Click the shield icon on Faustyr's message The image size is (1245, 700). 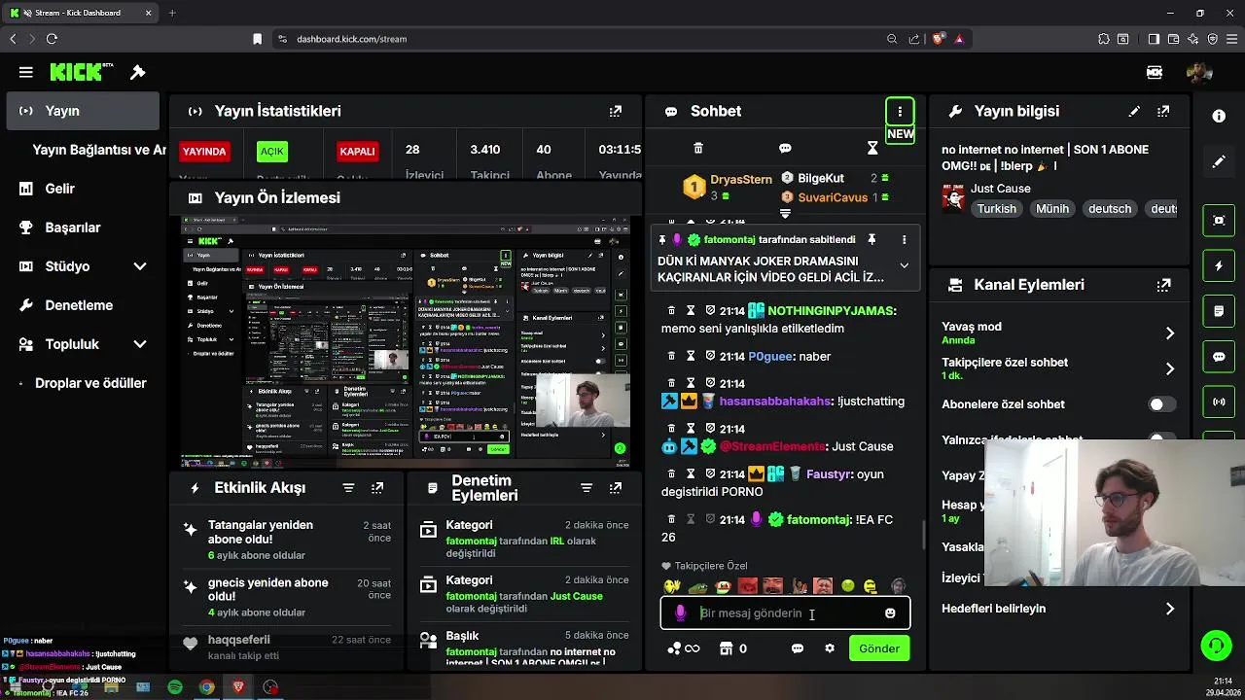pos(710,473)
